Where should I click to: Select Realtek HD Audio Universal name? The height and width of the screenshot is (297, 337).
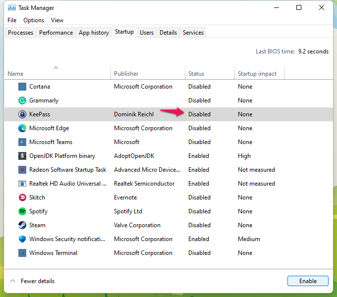pyautogui.click(x=68, y=184)
